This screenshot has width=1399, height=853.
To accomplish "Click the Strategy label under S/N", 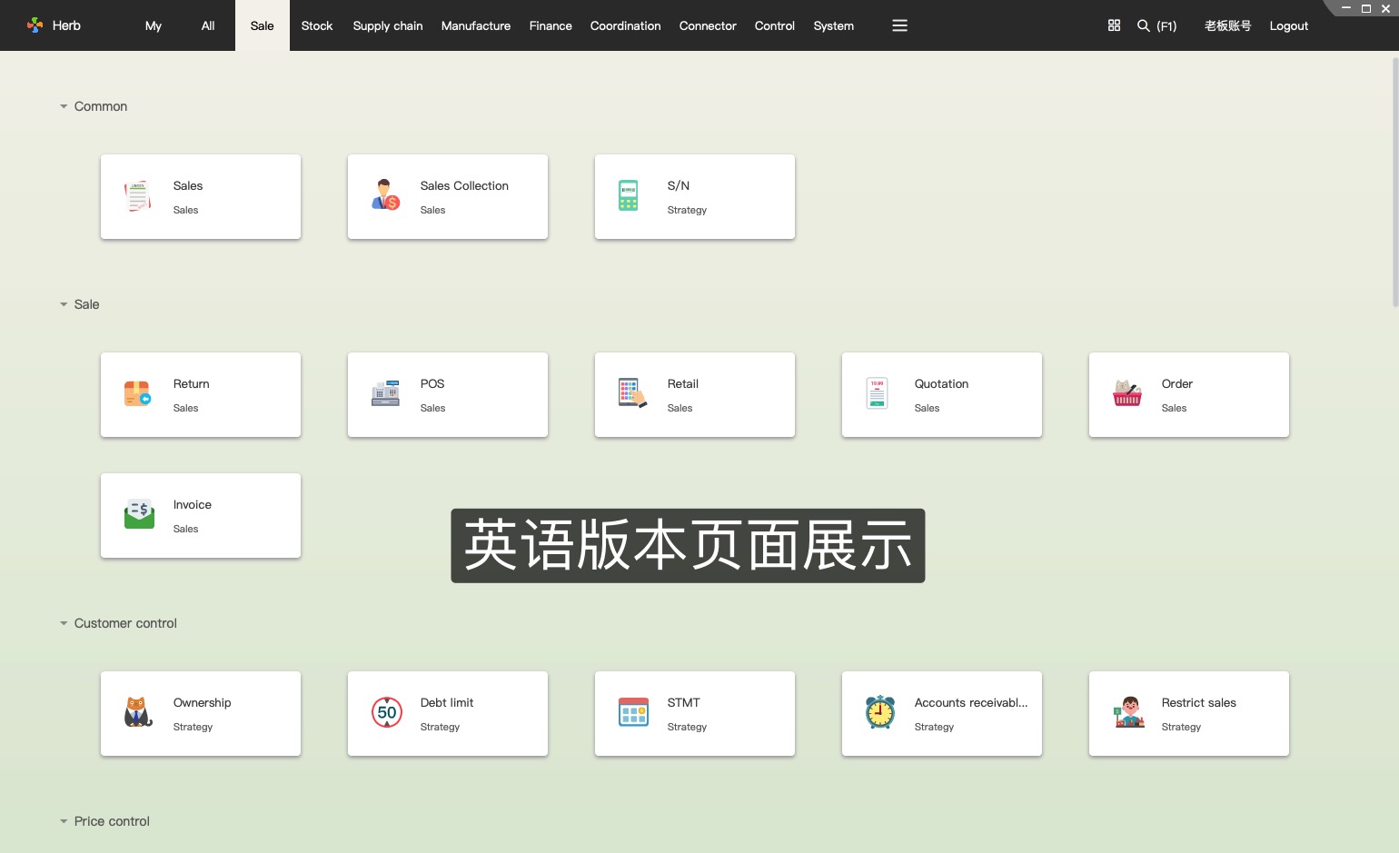I will click(x=687, y=210).
